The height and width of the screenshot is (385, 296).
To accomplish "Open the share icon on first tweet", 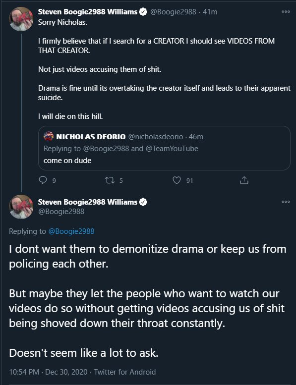I will pyautogui.click(x=244, y=180).
